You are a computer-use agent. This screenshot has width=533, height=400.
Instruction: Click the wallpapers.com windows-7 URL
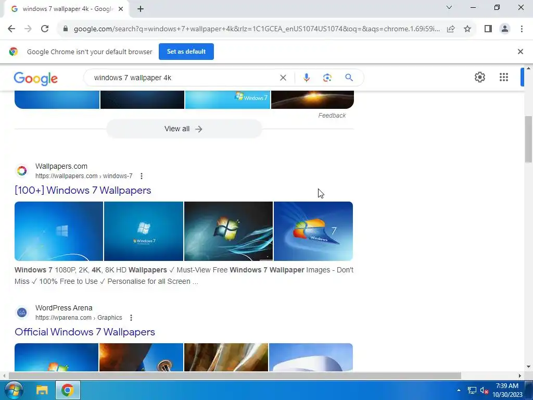[x=84, y=176]
